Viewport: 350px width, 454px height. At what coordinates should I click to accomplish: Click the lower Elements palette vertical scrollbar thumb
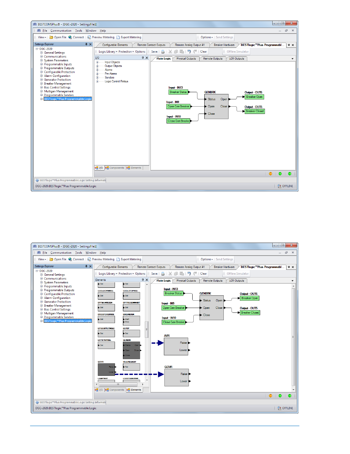click(147, 329)
